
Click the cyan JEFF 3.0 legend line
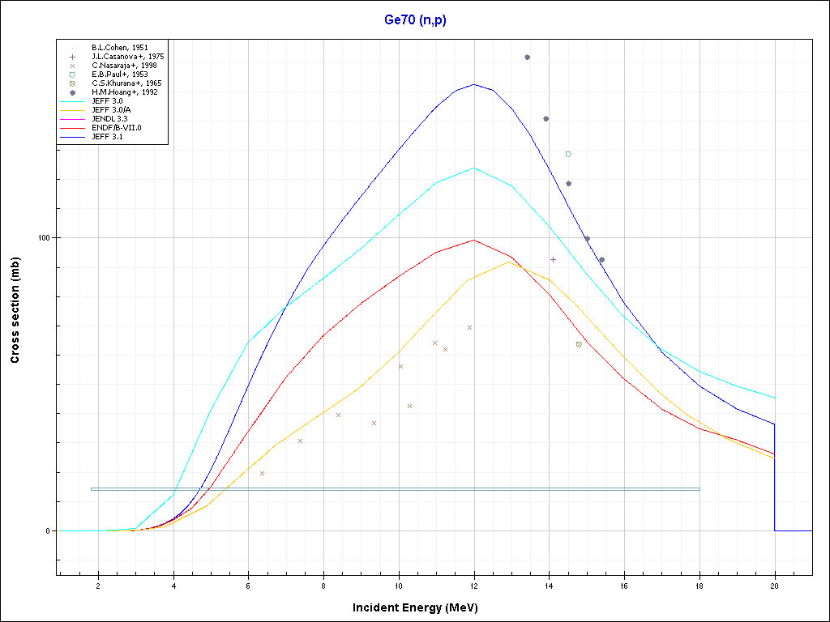(73, 101)
